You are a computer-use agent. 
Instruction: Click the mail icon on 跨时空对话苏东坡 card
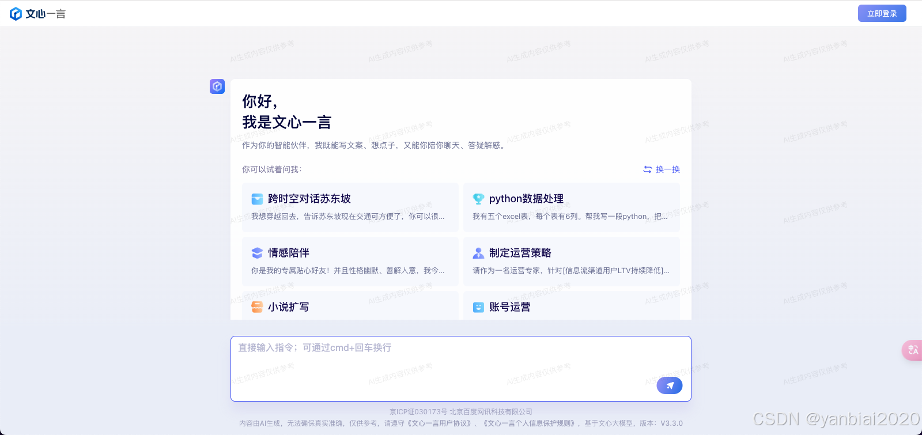point(257,199)
